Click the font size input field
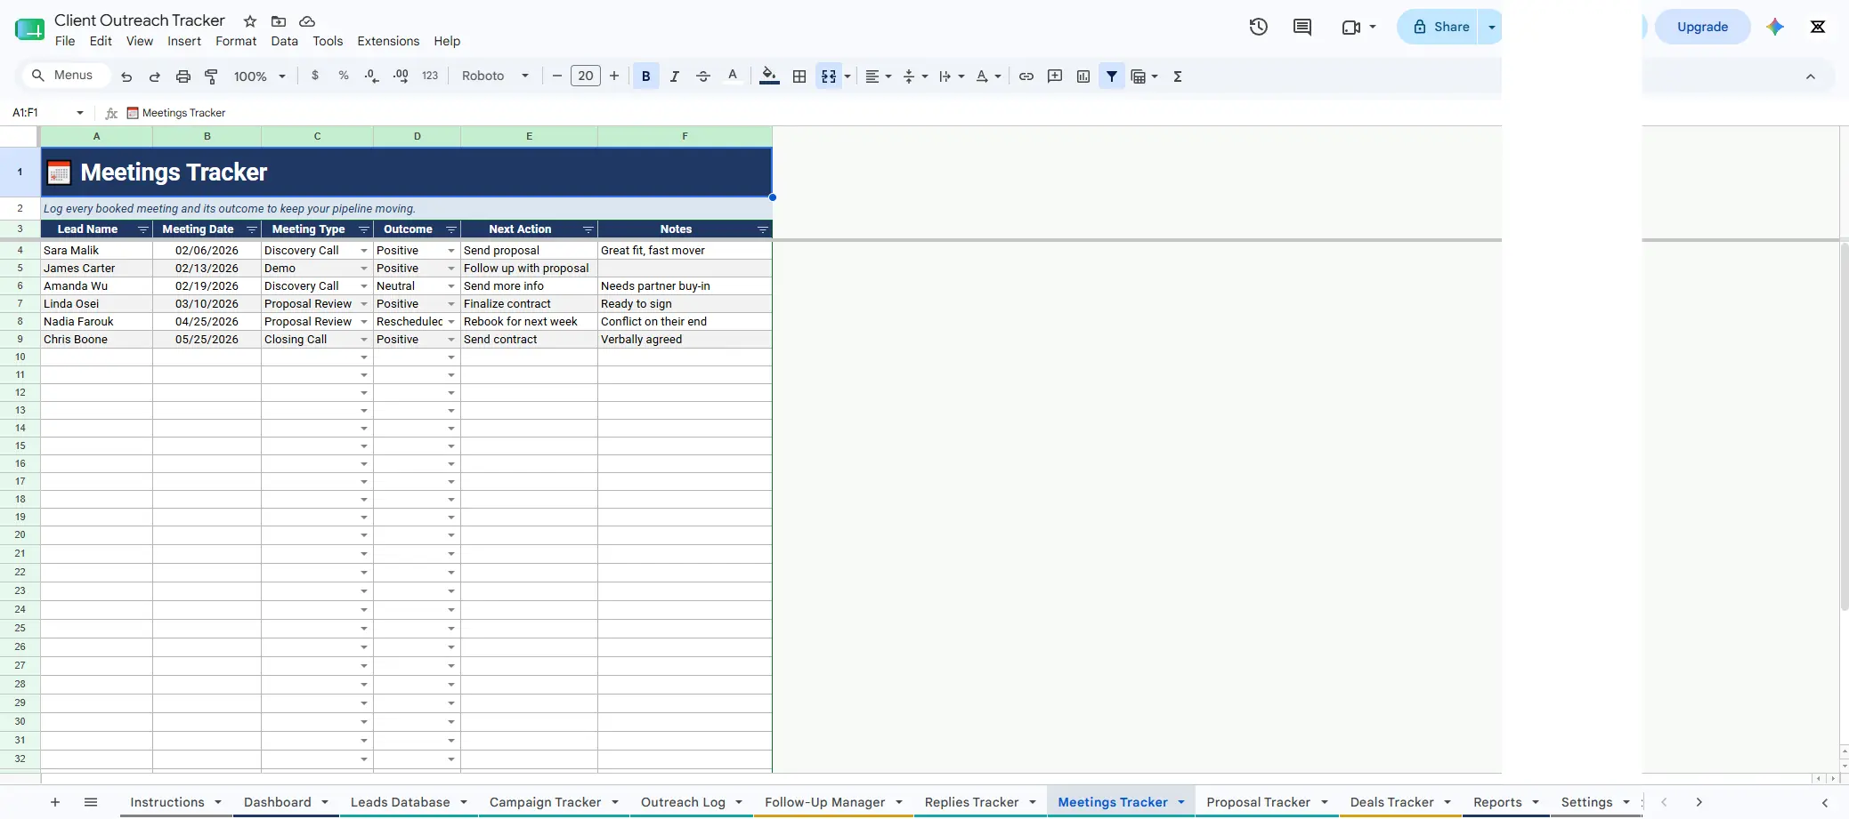Screen dimensions: 1849x819 (x=585, y=76)
